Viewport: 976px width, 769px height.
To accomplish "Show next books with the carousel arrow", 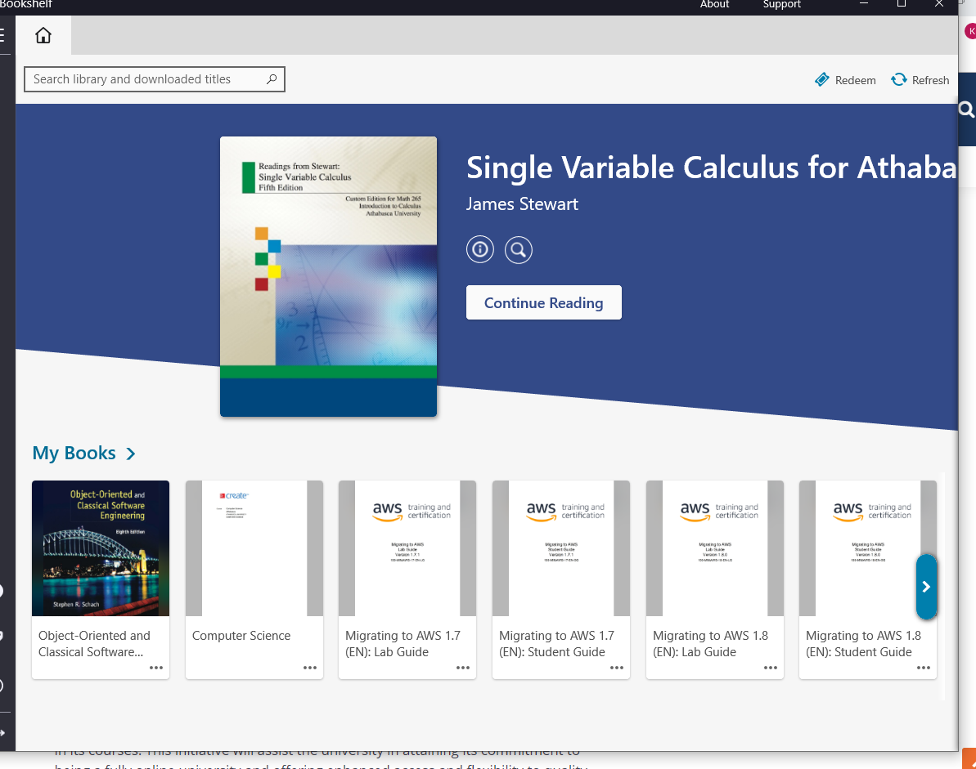I will click(926, 586).
